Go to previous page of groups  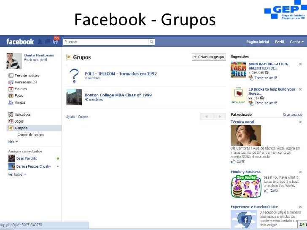click(x=206, y=117)
